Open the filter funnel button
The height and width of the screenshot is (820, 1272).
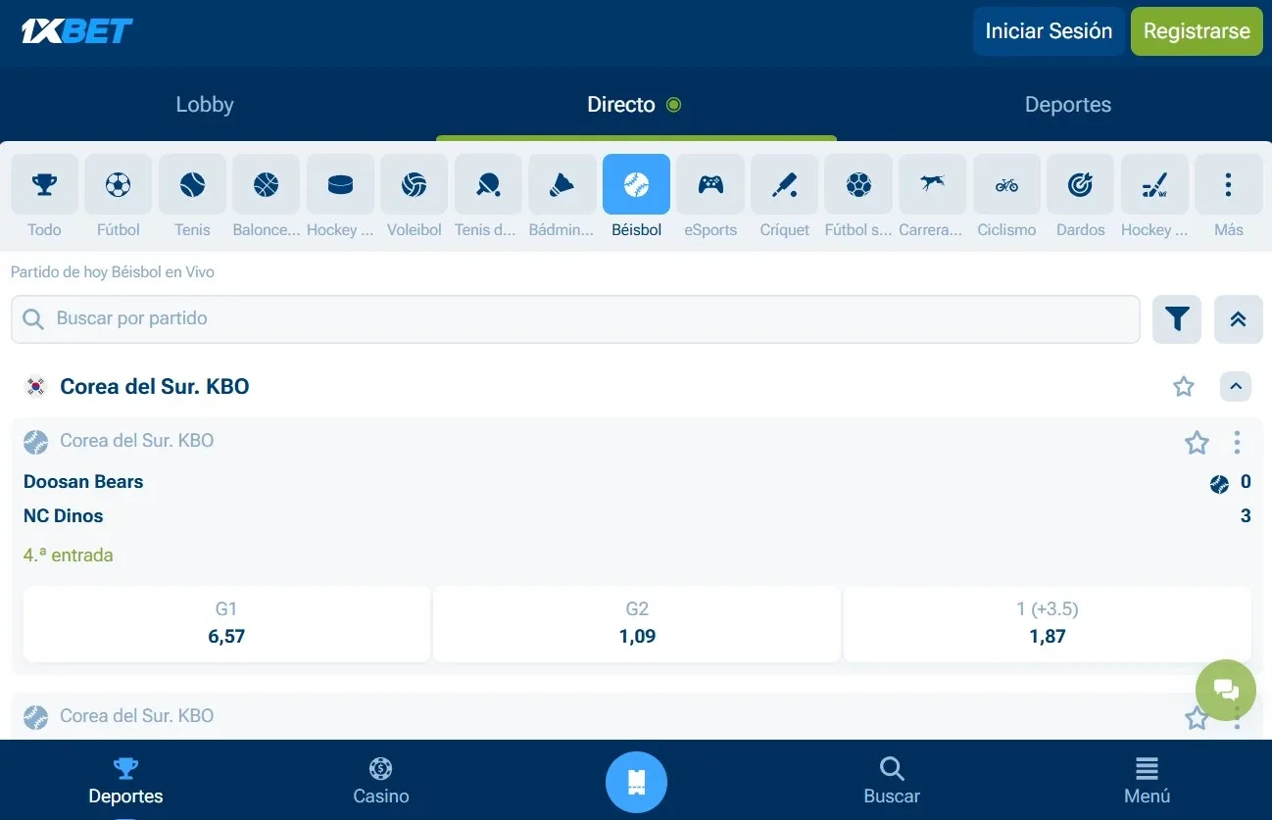tap(1177, 319)
